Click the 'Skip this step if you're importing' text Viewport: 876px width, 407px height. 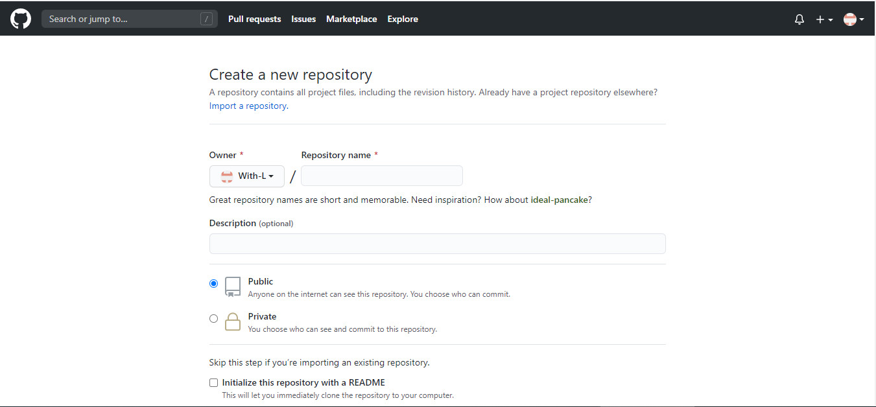click(x=319, y=362)
